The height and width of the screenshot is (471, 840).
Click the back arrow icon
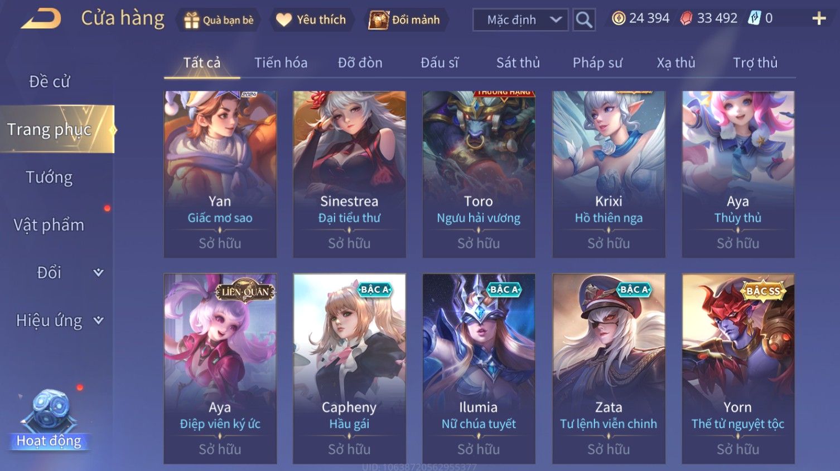pyautogui.click(x=41, y=19)
